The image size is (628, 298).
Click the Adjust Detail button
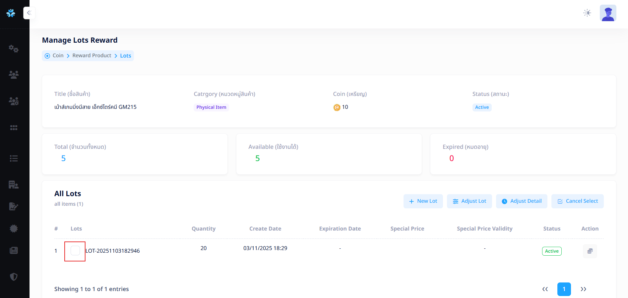pyautogui.click(x=522, y=201)
